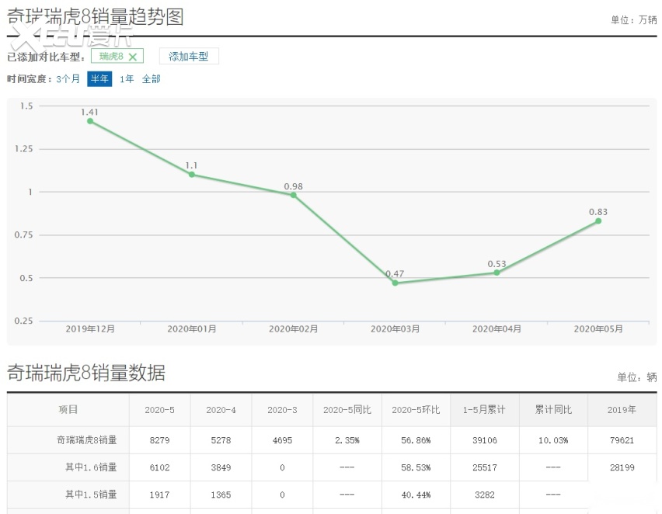Click the 0.83 data point for 2020年05月
This screenshot has width=662, height=514.
pyautogui.click(x=598, y=221)
